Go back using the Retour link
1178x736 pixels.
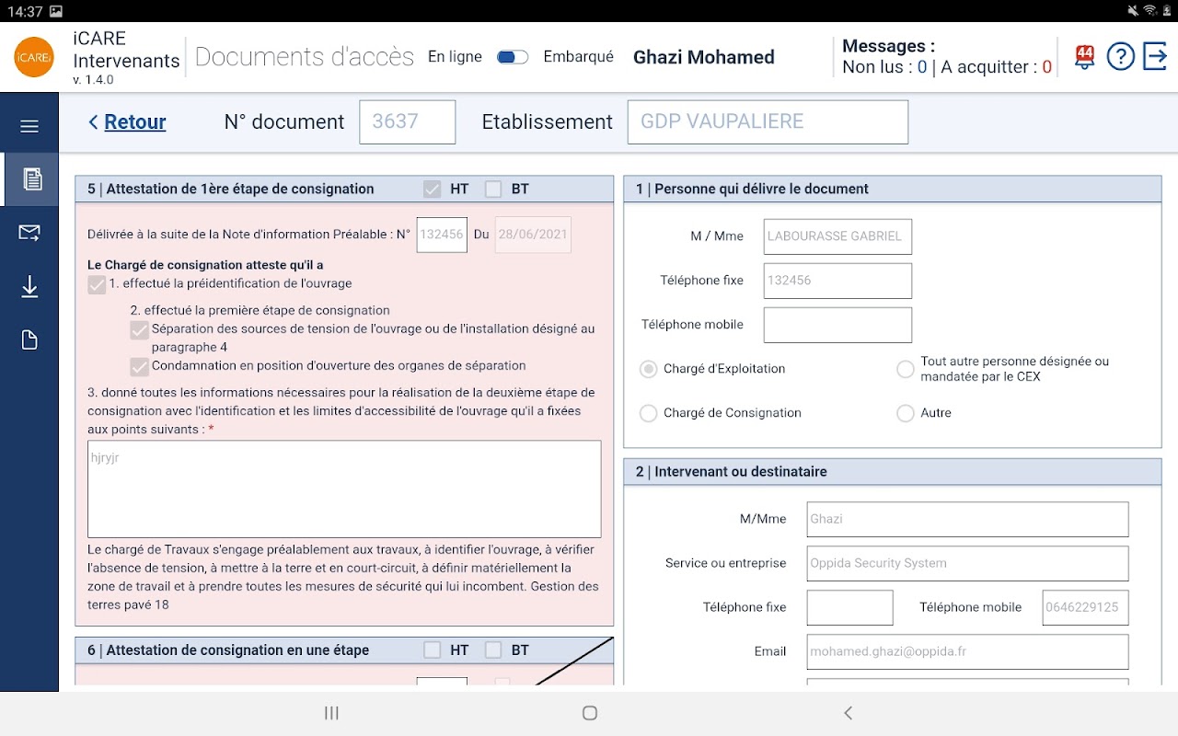click(127, 122)
